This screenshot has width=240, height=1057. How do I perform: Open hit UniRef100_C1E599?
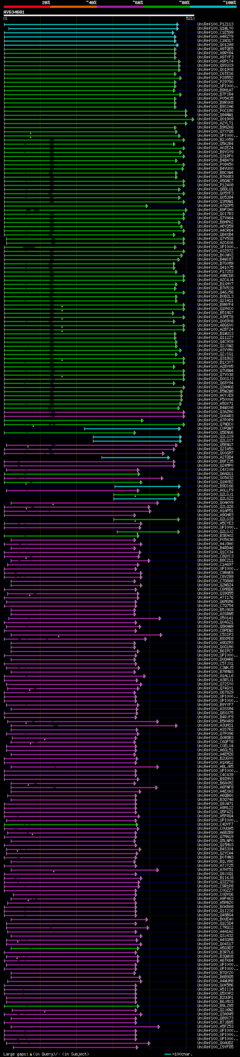[x=215, y=32]
